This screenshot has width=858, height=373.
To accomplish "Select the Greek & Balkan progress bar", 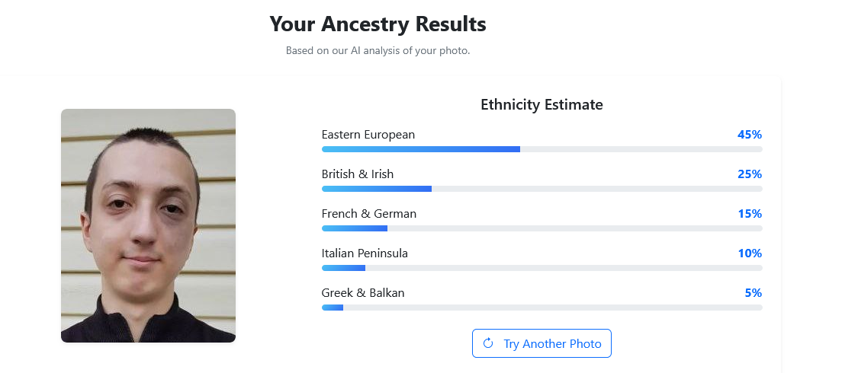I will pyautogui.click(x=541, y=308).
